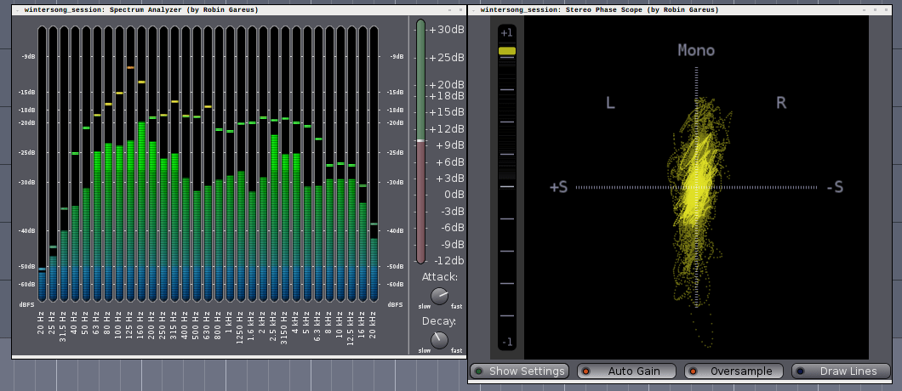Click the Mono label in phase scope
The image size is (902, 391).
[696, 51]
